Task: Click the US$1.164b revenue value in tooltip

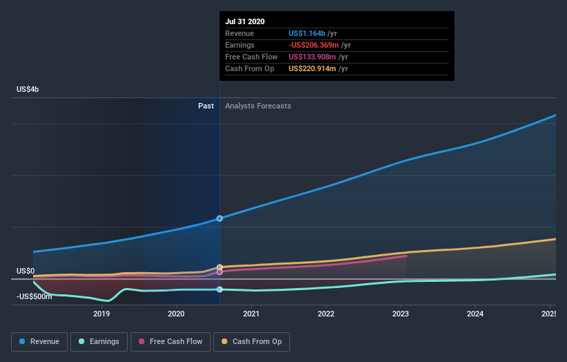Action: tap(307, 33)
